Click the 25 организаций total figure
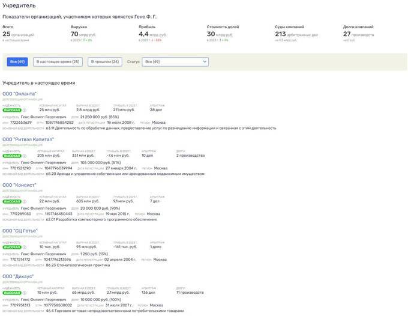 [x=18, y=34]
